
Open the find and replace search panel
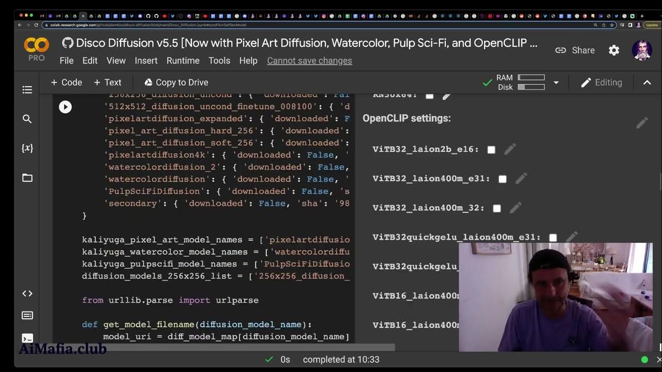(27, 119)
